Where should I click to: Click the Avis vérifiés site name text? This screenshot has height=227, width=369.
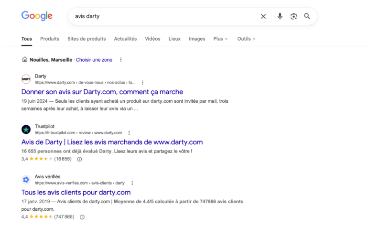(47, 177)
